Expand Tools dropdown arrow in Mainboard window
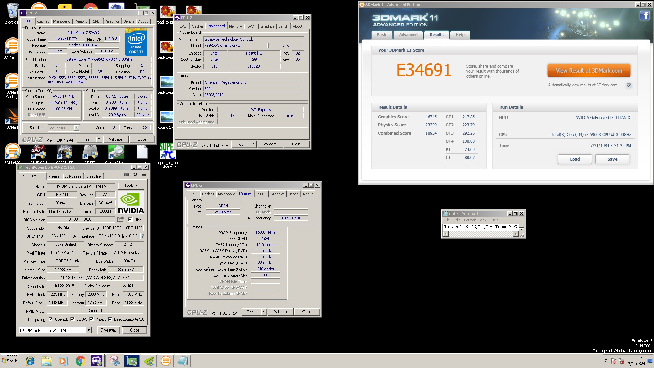654x368 pixels. pos(253,144)
